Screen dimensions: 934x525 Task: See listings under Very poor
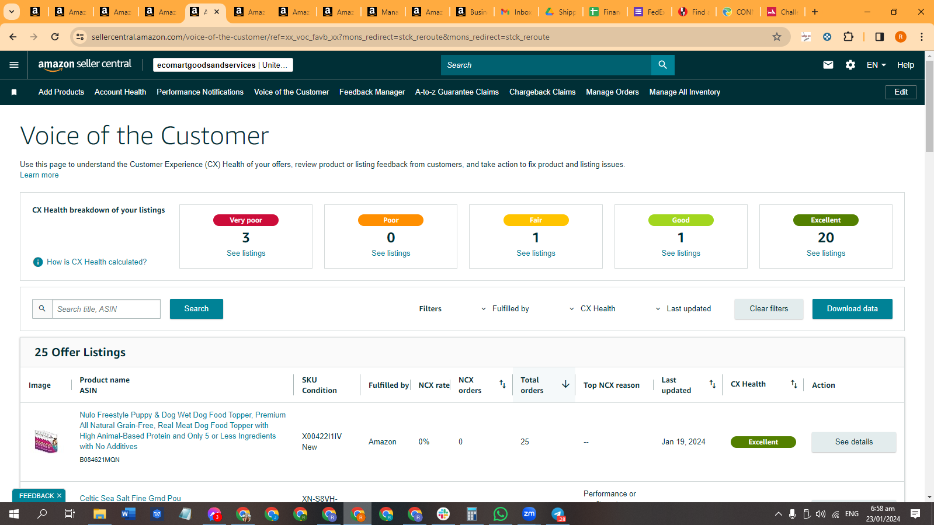point(246,253)
